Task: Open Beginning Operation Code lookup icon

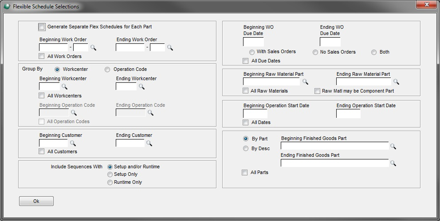Action: [74, 112]
